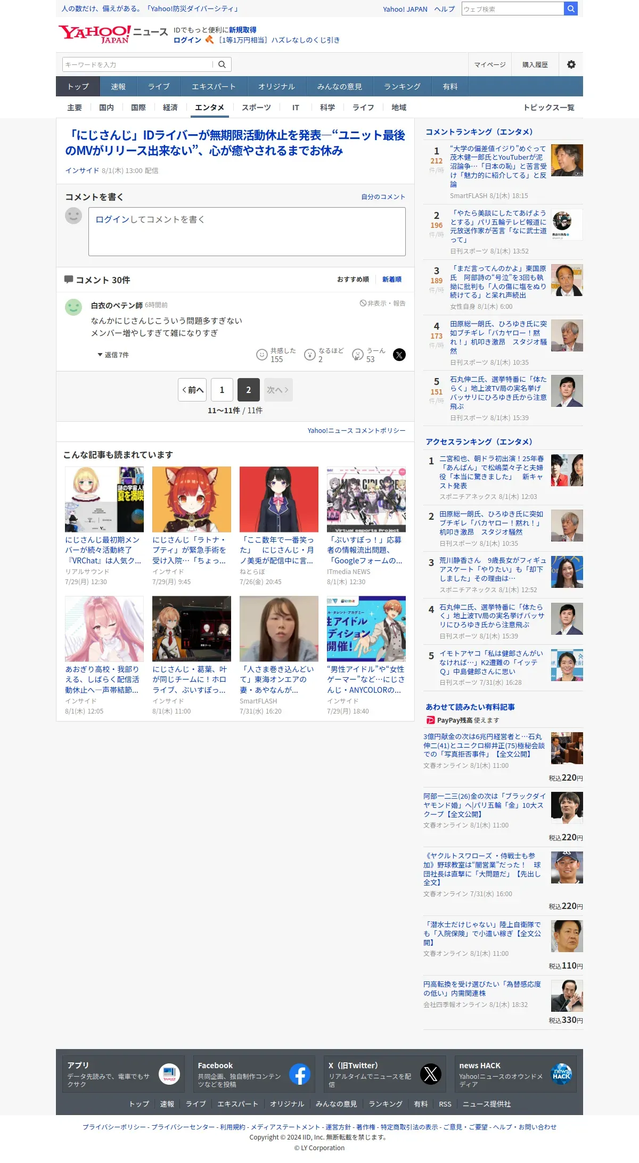Select comment page 2

(249, 390)
